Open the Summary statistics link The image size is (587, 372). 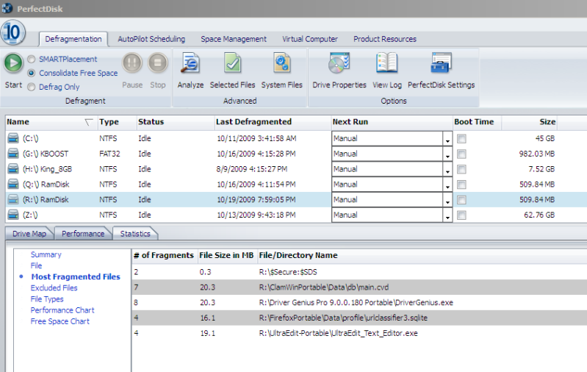[x=46, y=254]
